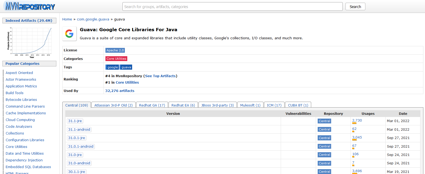Click Central badge in 31.1-jre row
This screenshot has height=174, width=425.
(x=324, y=121)
